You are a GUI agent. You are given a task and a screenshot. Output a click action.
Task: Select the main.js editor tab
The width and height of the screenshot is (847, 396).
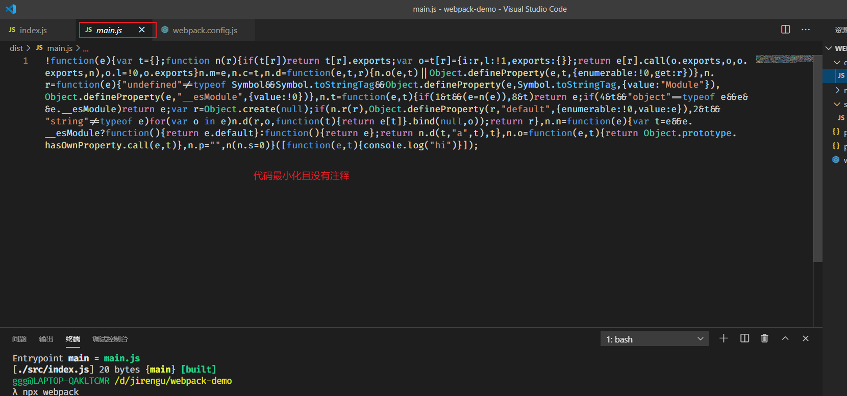109,30
